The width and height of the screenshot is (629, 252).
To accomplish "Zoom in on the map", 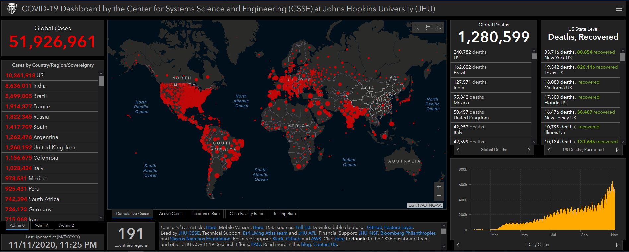I will 439,187.
